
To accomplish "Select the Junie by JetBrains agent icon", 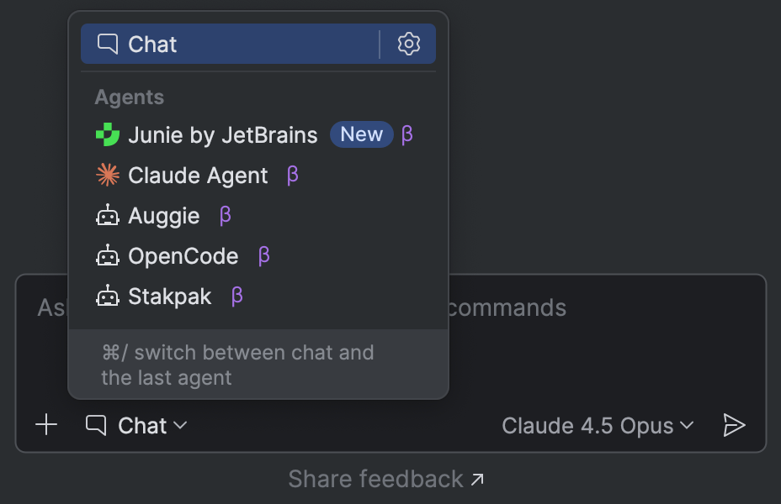I will (108, 134).
